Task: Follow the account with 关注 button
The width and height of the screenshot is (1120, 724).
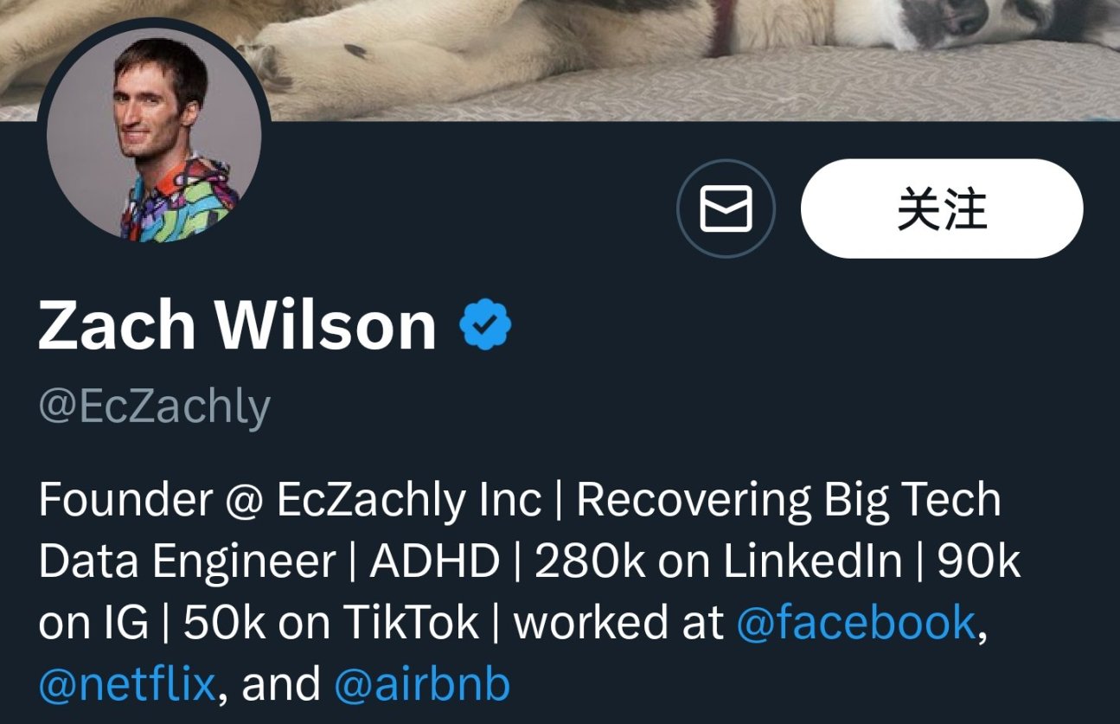Action: click(x=942, y=208)
